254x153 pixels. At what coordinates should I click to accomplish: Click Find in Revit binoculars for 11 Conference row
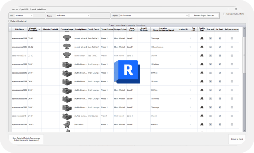pos(202,47)
